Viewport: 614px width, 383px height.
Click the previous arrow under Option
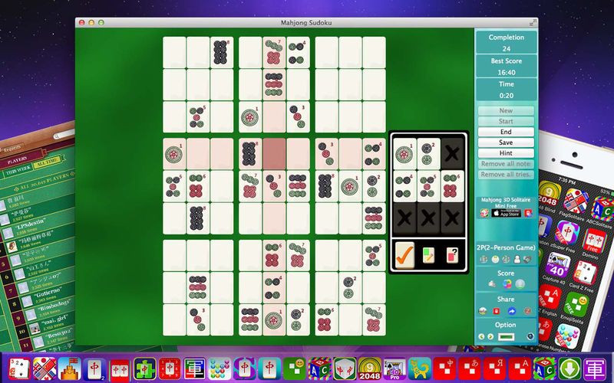[x=482, y=336]
